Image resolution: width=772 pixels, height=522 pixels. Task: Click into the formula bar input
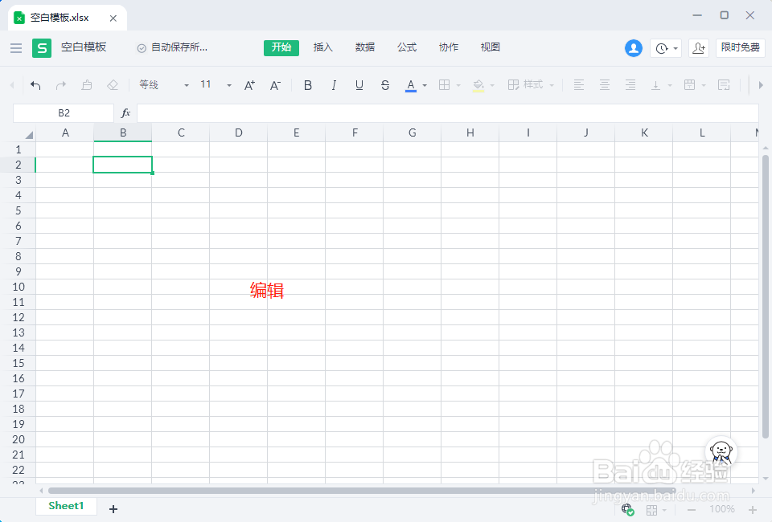pos(448,113)
